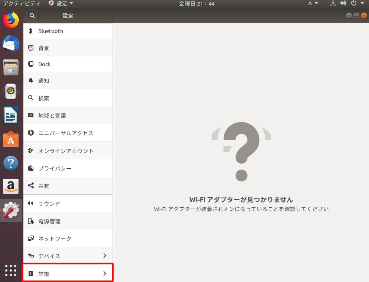The width and height of the screenshot is (369, 282).
Task: Click the デバイス devices icon
Action: [x=31, y=256]
